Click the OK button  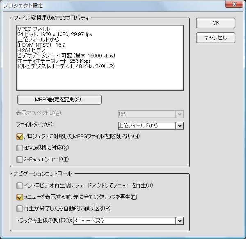pyautogui.click(x=216, y=23)
